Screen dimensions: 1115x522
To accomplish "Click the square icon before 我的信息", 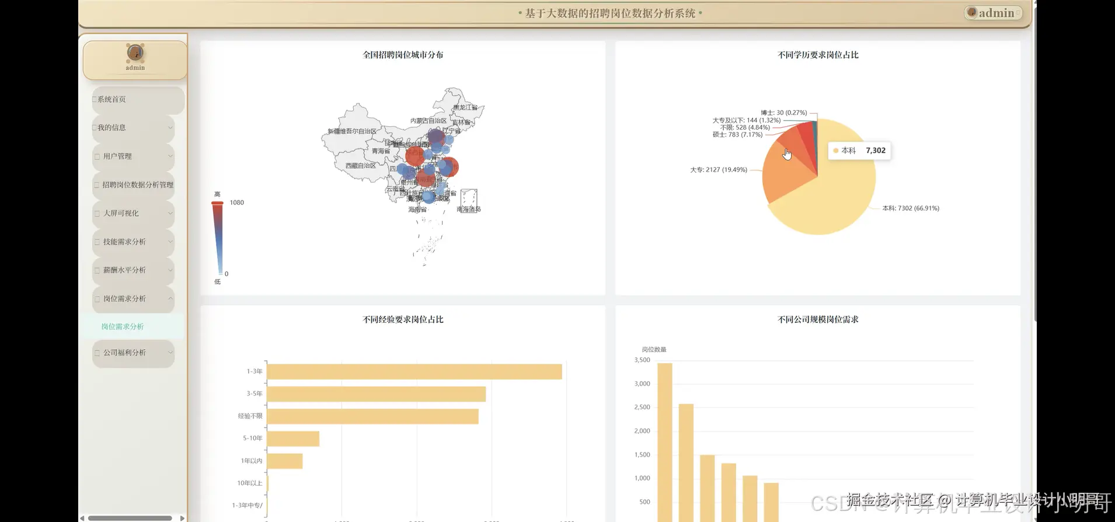I will 95,127.
